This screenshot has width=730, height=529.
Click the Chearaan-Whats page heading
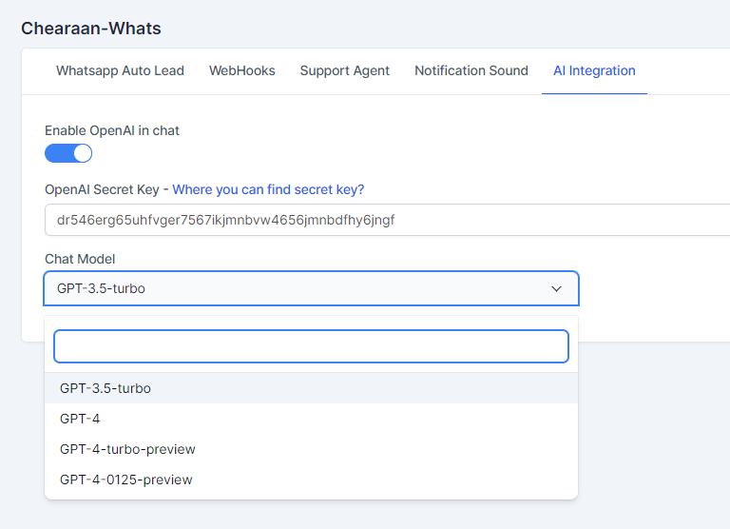pyautogui.click(x=91, y=29)
